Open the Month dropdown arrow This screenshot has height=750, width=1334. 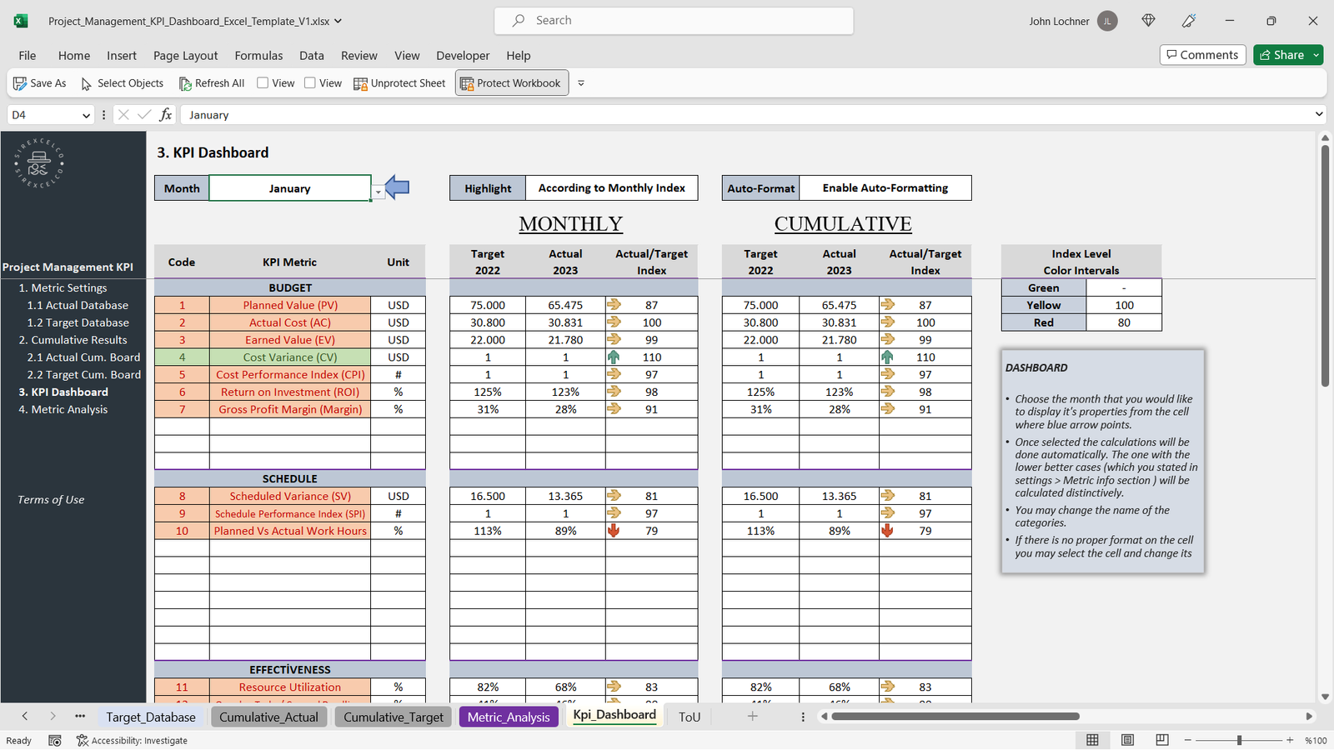tap(379, 192)
